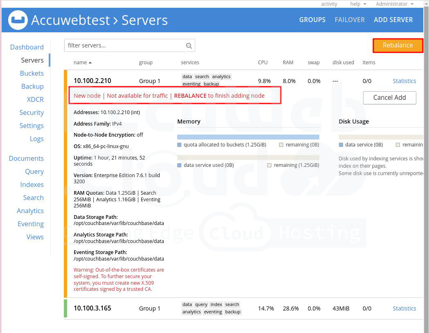429x333 pixels.
Task: Collapse the 10.100.2.210 server row
Action: (93, 81)
